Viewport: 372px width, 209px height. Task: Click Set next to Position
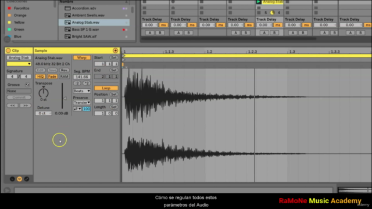tap(114, 94)
